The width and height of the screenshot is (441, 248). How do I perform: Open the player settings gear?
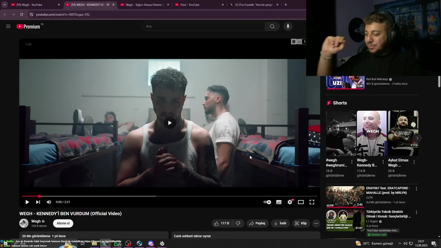pos(290,202)
